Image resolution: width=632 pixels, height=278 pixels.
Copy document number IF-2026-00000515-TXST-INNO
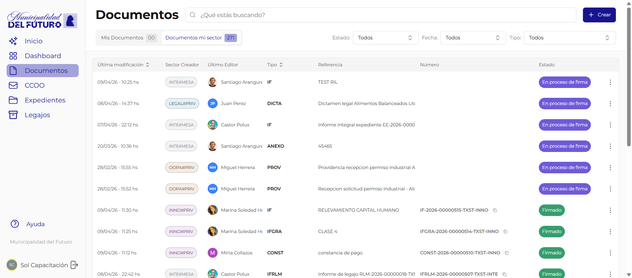tap(495, 210)
